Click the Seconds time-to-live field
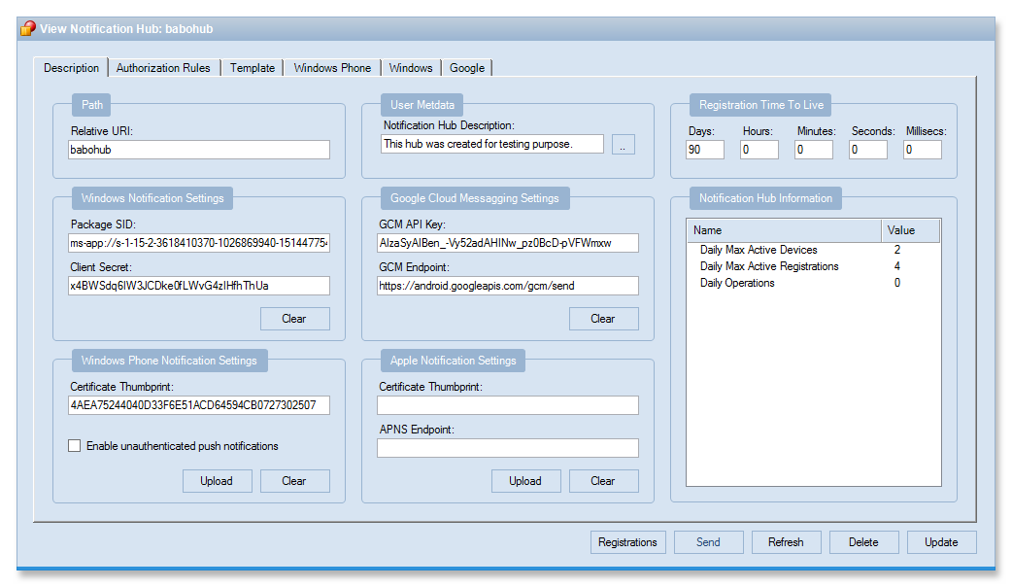Viewport: 1012px width, 587px height. [x=868, y=150]
